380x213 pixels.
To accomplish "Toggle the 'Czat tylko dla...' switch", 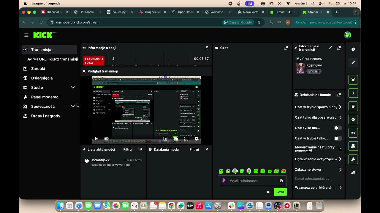I will click(338, 128).
